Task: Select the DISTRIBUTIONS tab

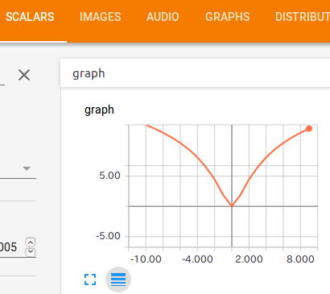Action: pyautogui.click(x=303, y=17)
